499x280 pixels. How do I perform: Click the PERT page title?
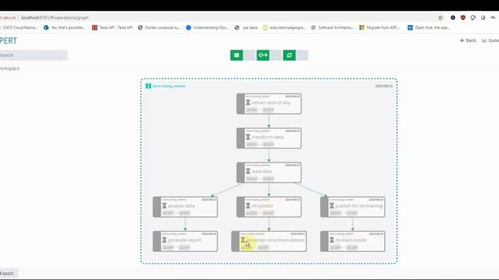(9, 40)
